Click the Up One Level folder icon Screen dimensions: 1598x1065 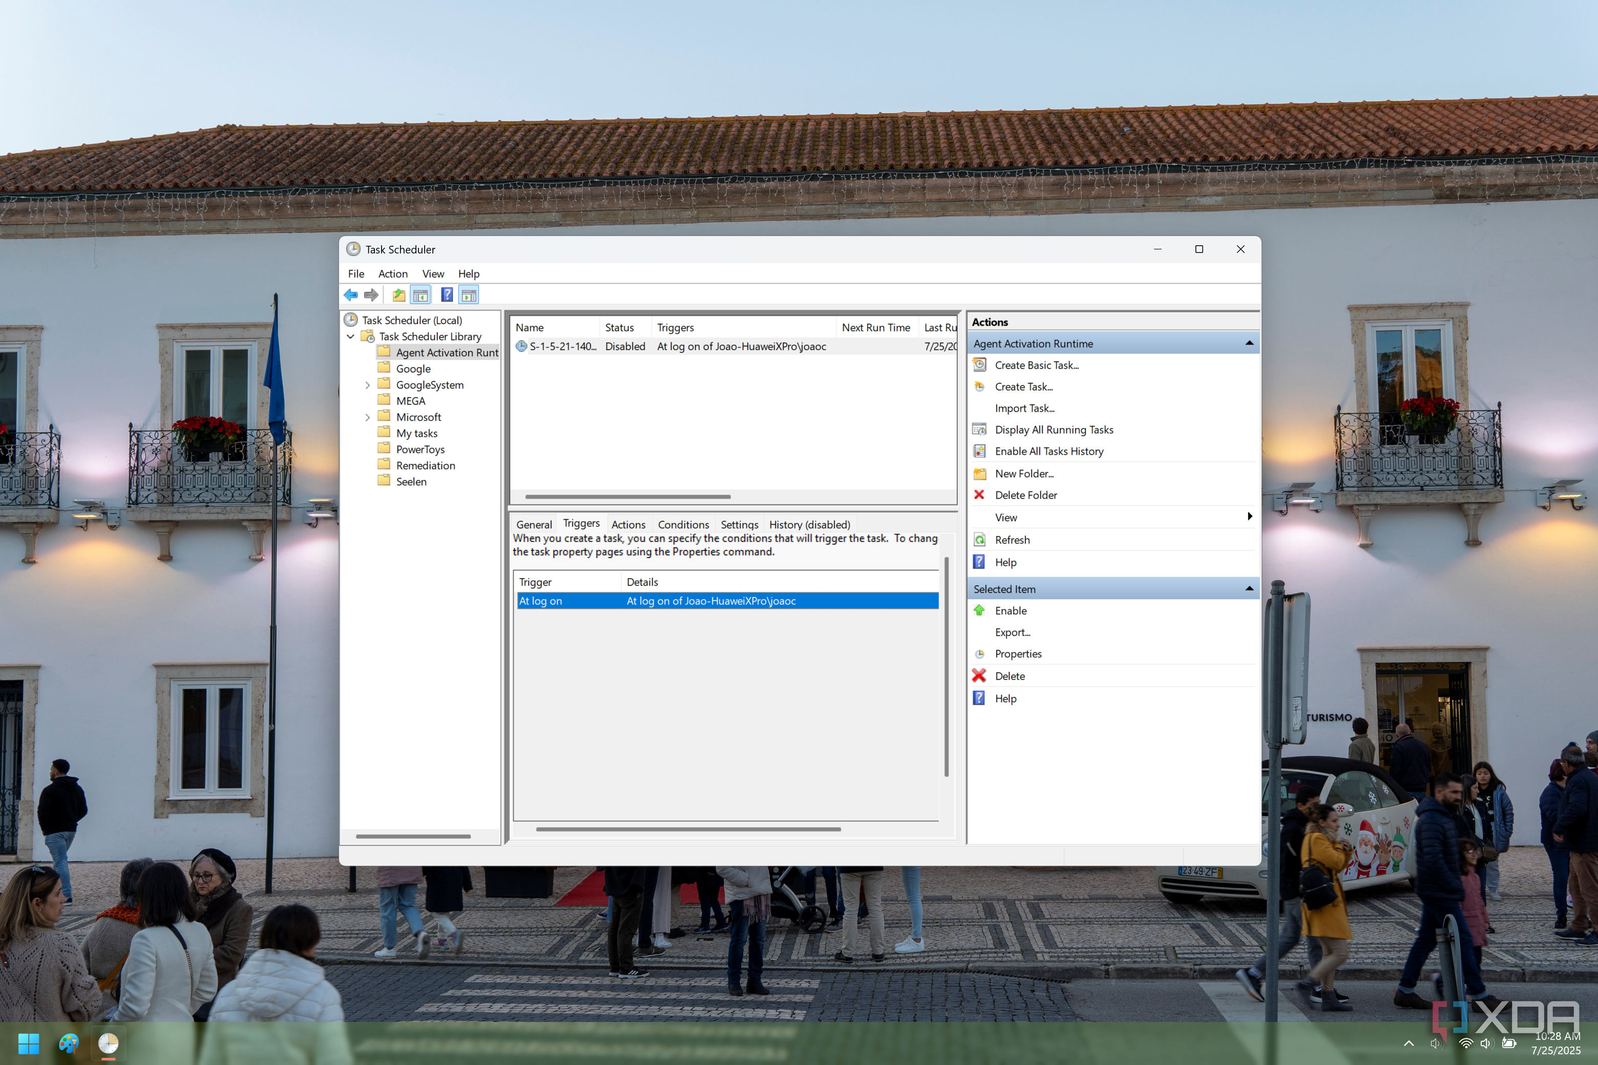click(399, 295)
